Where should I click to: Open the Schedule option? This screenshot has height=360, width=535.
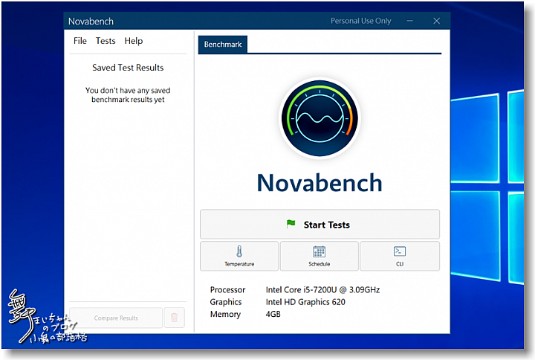pyautogui.click(x=319, y=256)
